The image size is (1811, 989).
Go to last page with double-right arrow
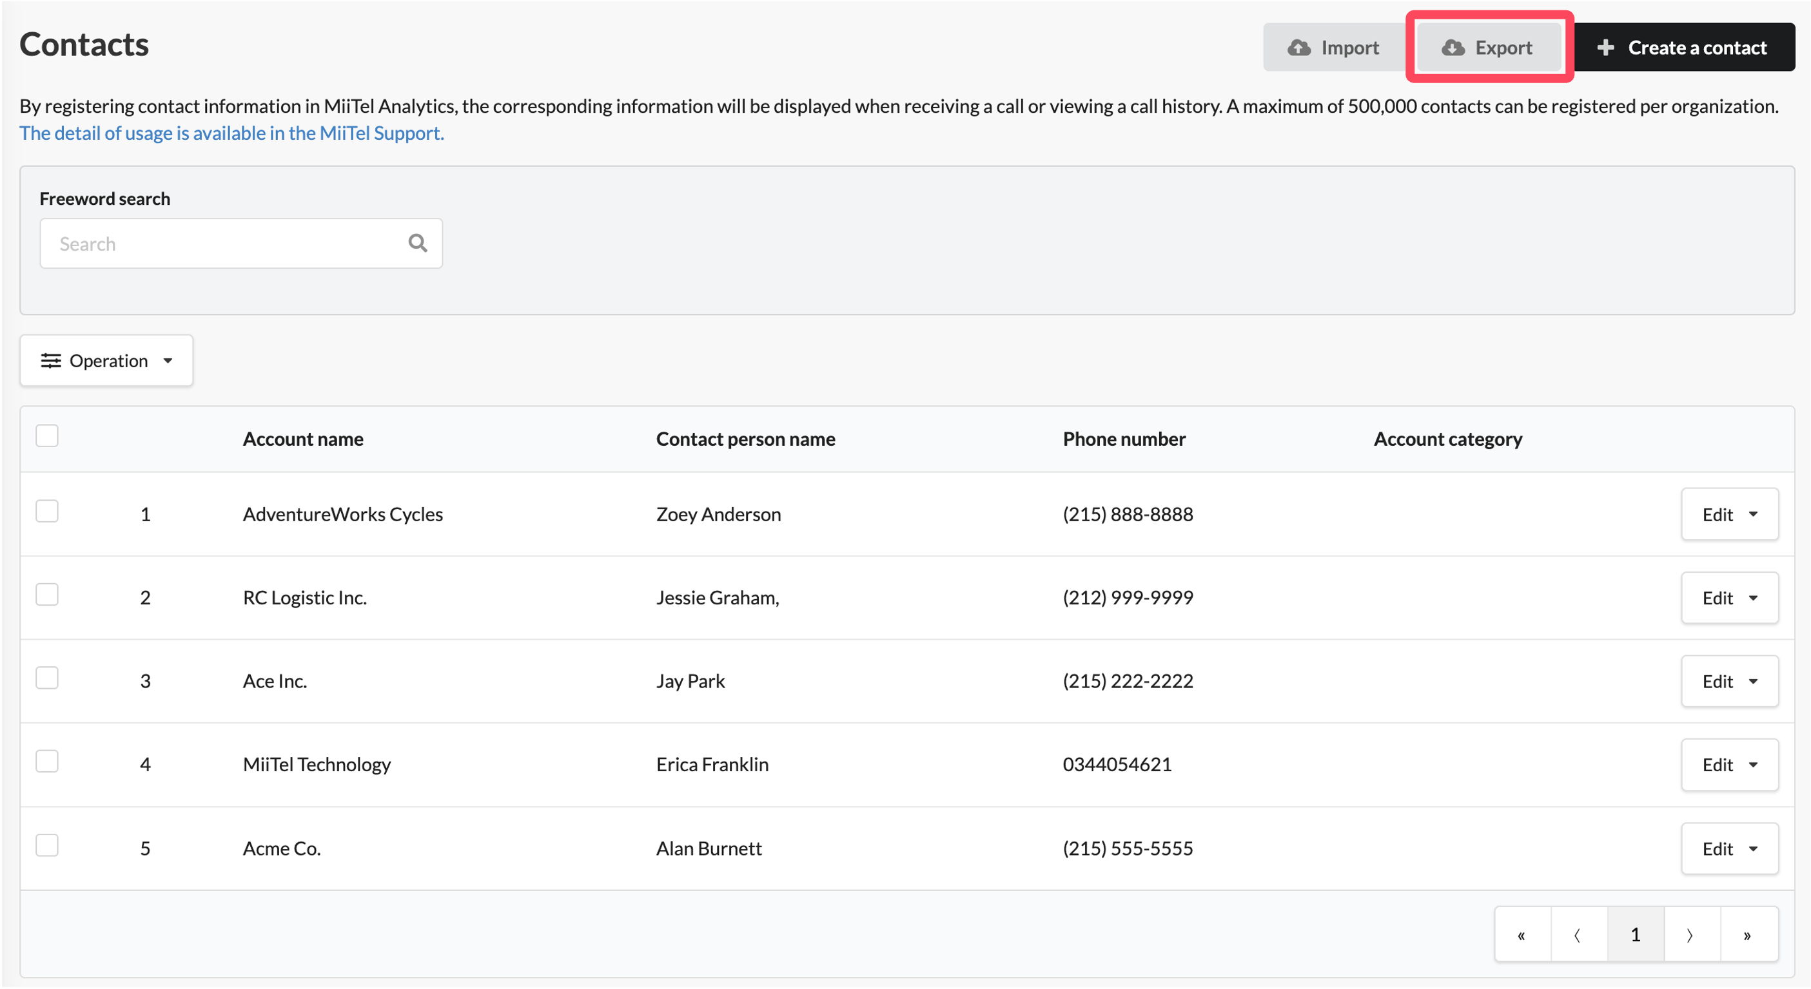tap(1749, 935)
